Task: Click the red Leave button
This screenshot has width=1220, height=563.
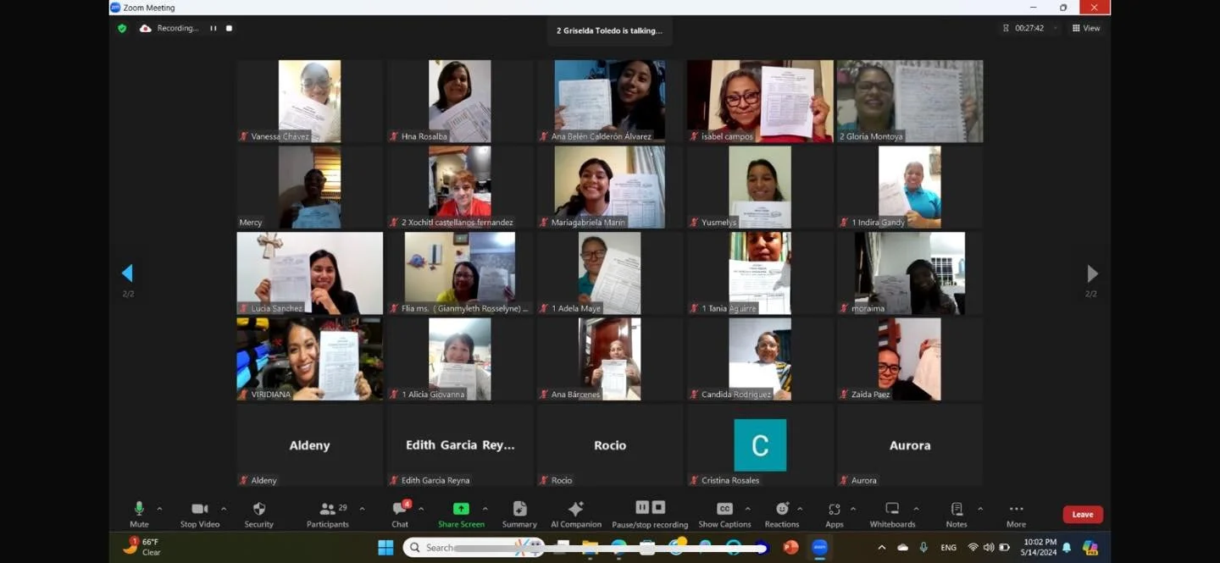Action: [x=1083, y=514]
